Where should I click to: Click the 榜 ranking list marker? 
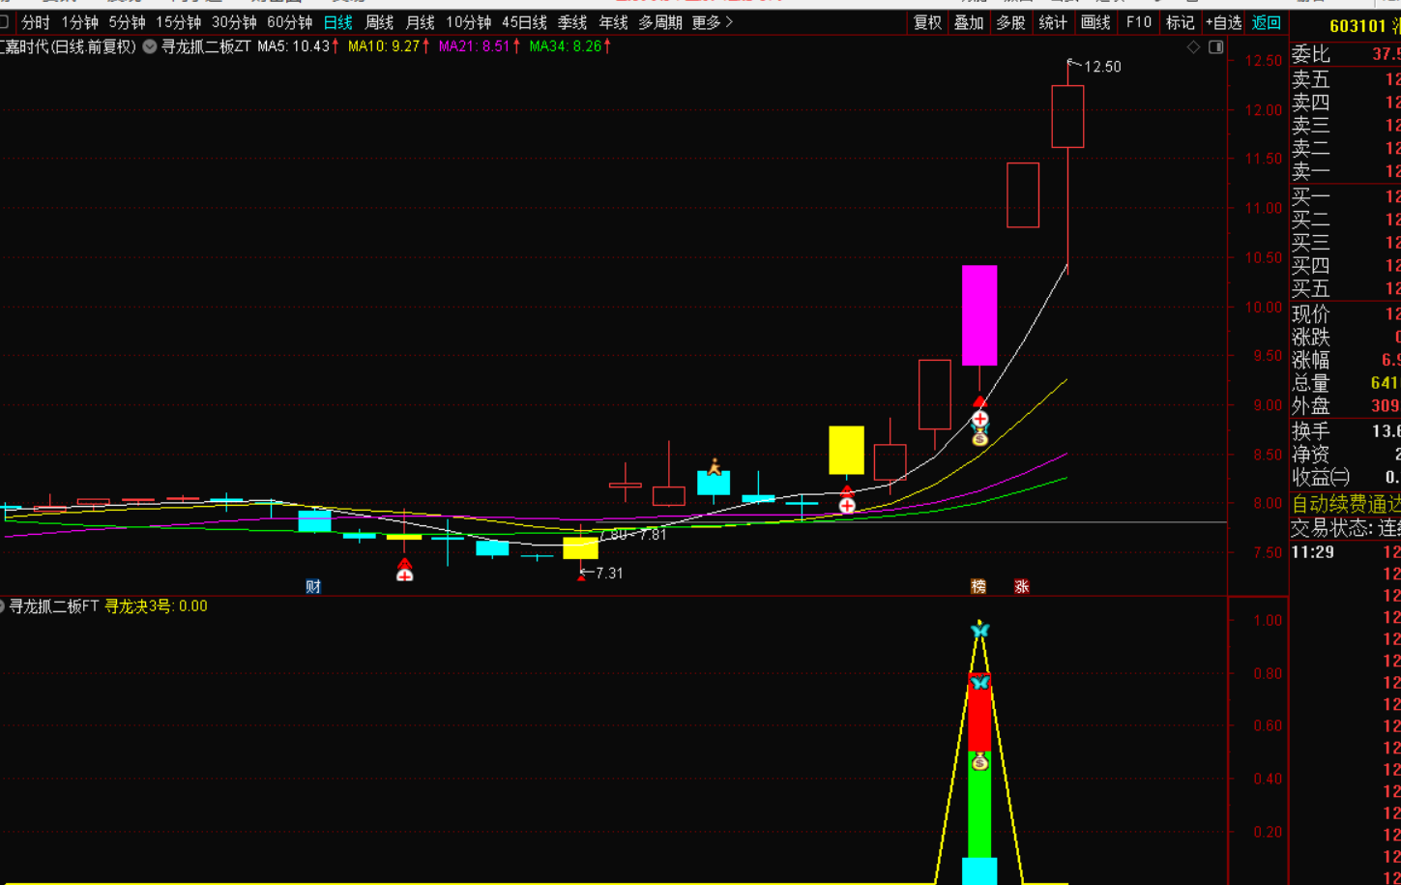click(978, 586)
